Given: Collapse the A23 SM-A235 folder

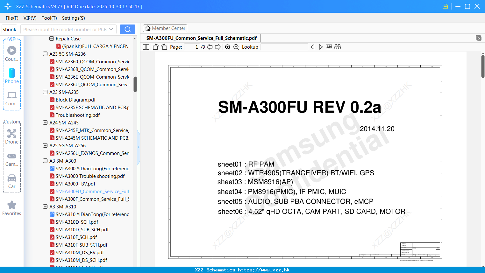Looking at the screenshot, I should 45,92.
